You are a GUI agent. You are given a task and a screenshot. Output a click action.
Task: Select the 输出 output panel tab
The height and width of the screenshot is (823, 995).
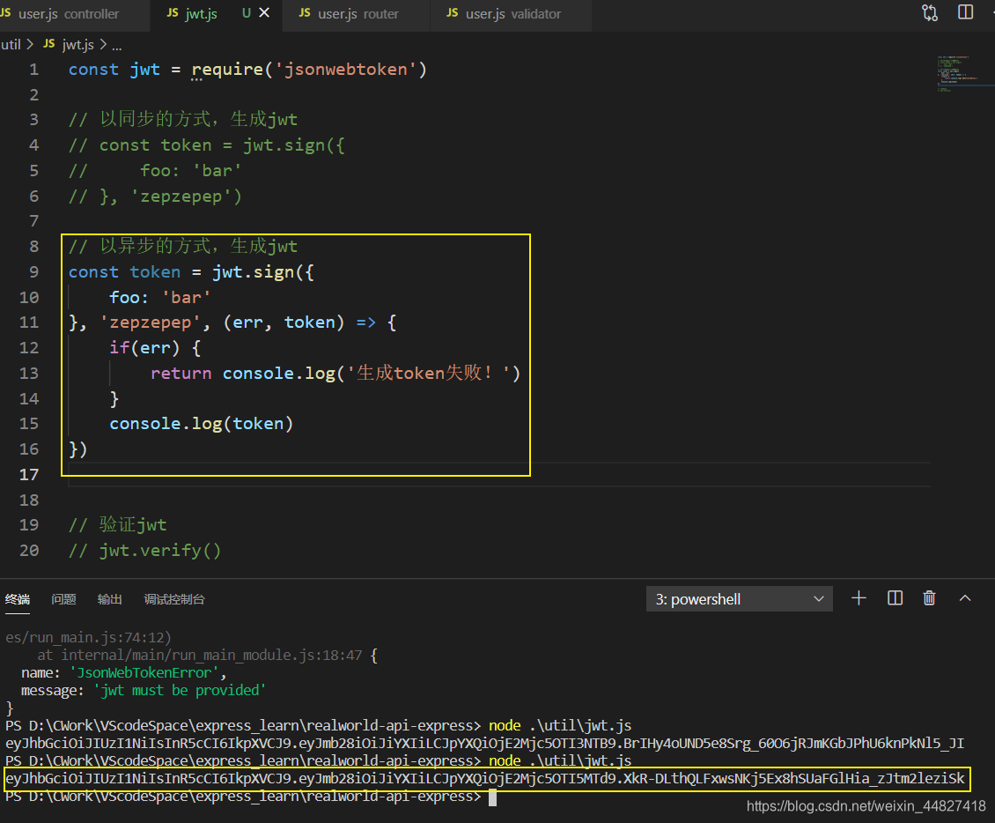(x=110, y=599)
